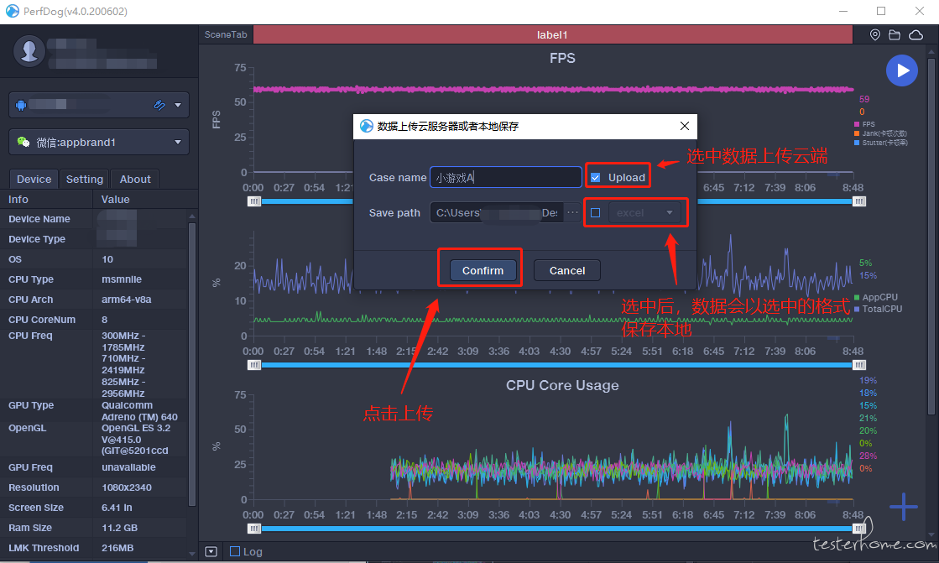Click the Save path input field
The width and height of the screenshot is (939, 563).
click(497, 212)
